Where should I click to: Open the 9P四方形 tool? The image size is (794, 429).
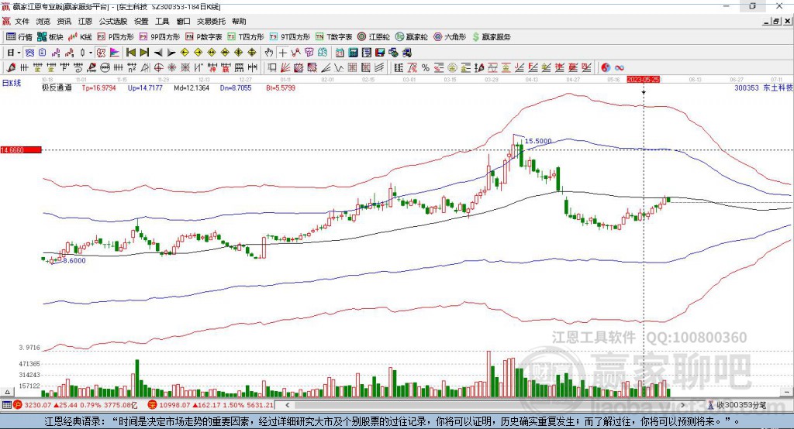[x=160, y=37]
